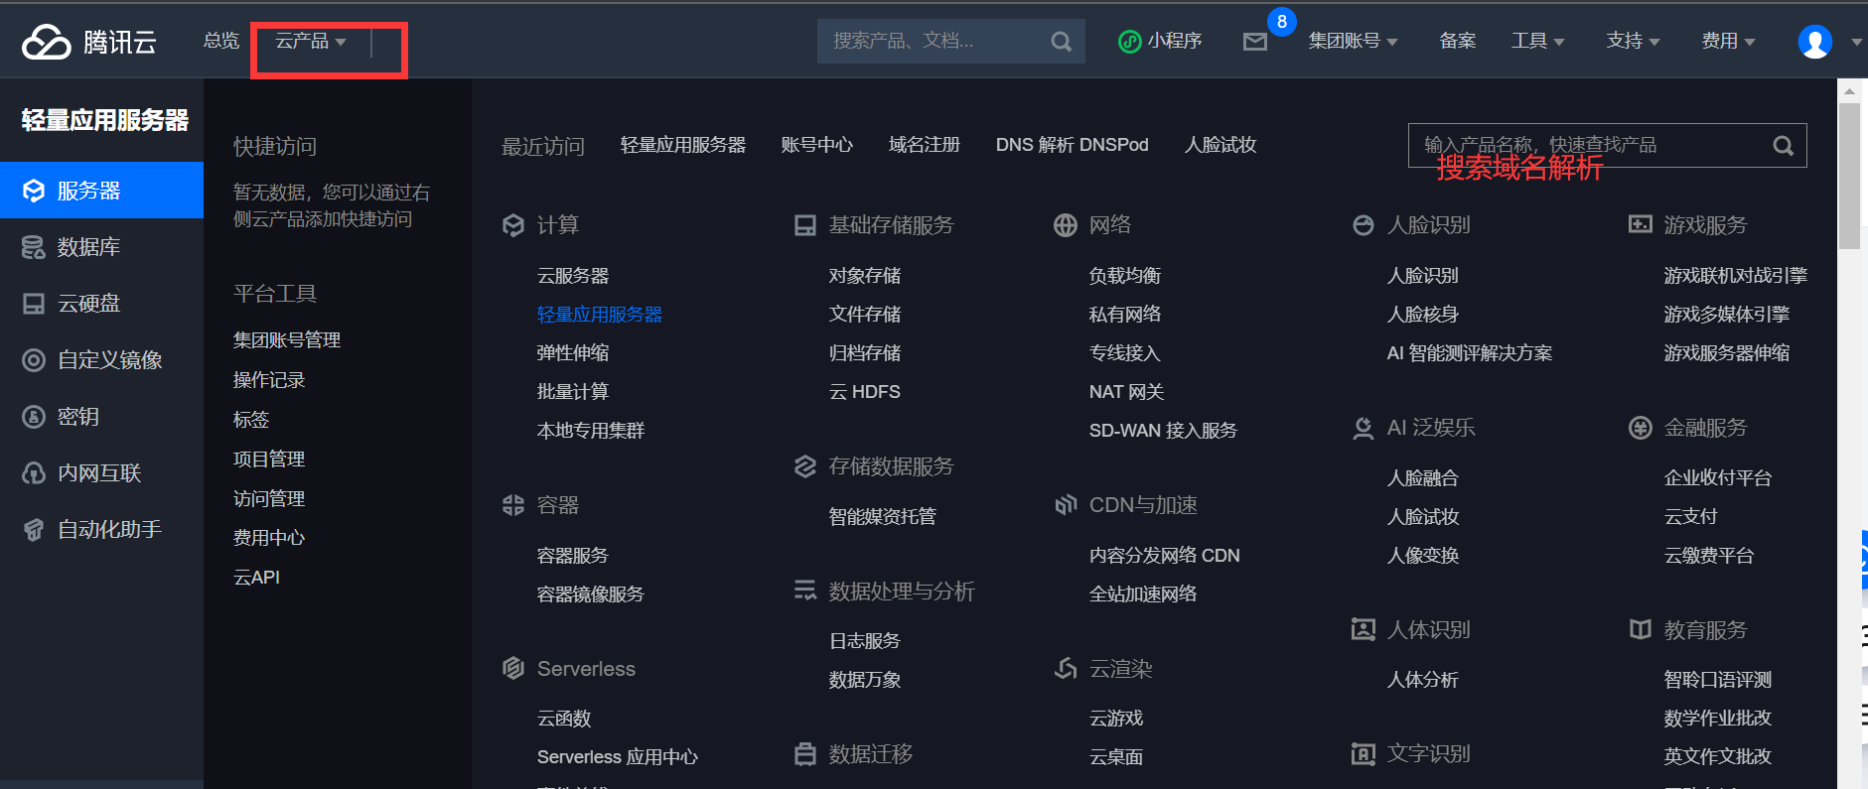Click the 教育服务 category icon
The width and height of the screenshot is (1868, 789).
pos(1641,629)
